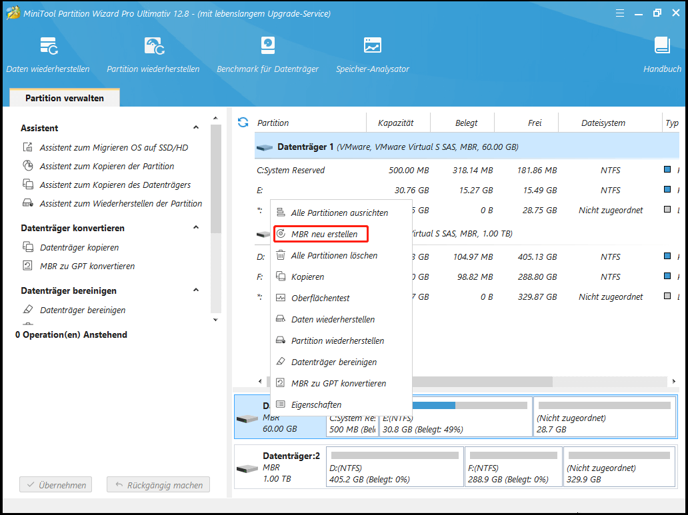Screen dimensions: 688x515
Task: Collapse the Assistent section
Action: coord(196,128)
